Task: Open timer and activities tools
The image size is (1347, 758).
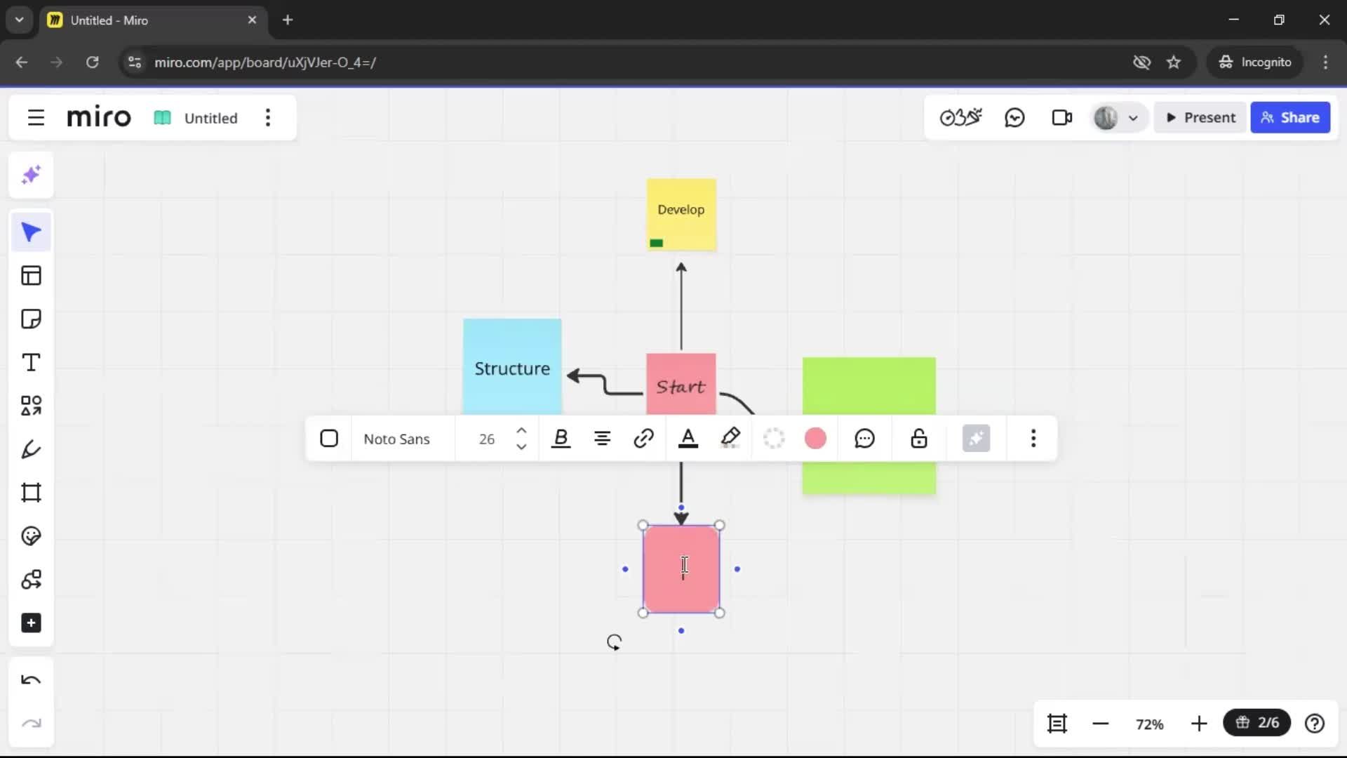Action: 960,117
